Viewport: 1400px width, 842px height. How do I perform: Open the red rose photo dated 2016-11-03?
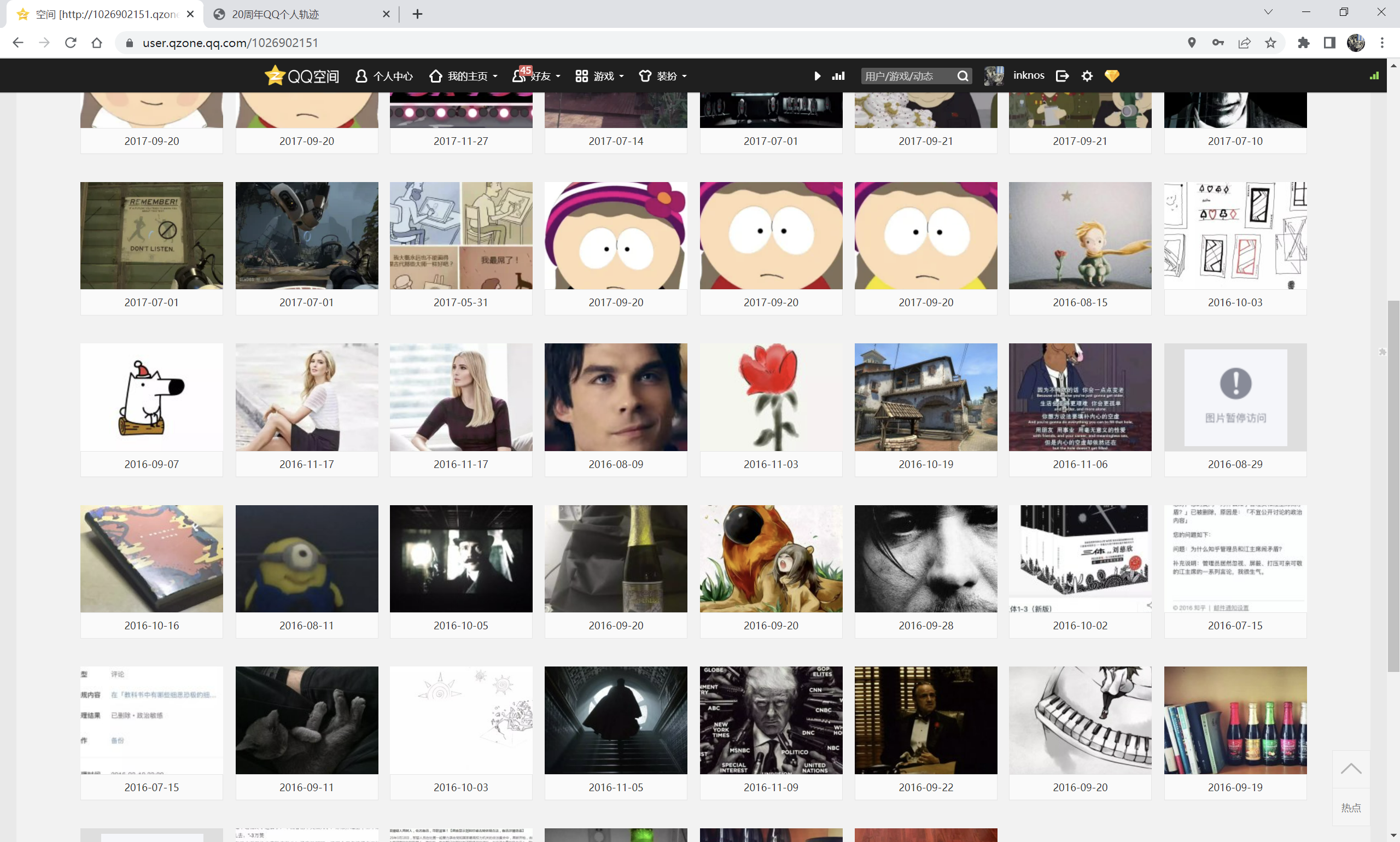click(771, 397)
